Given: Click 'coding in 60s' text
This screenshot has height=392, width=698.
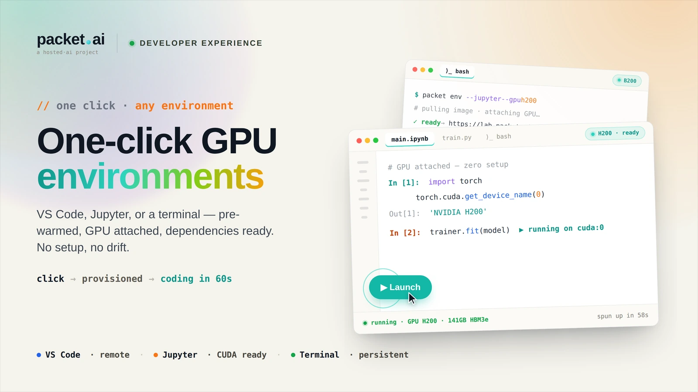Looking at the screenshot, I should 196,279.
